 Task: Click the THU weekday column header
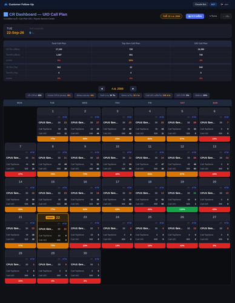point(117,103)
